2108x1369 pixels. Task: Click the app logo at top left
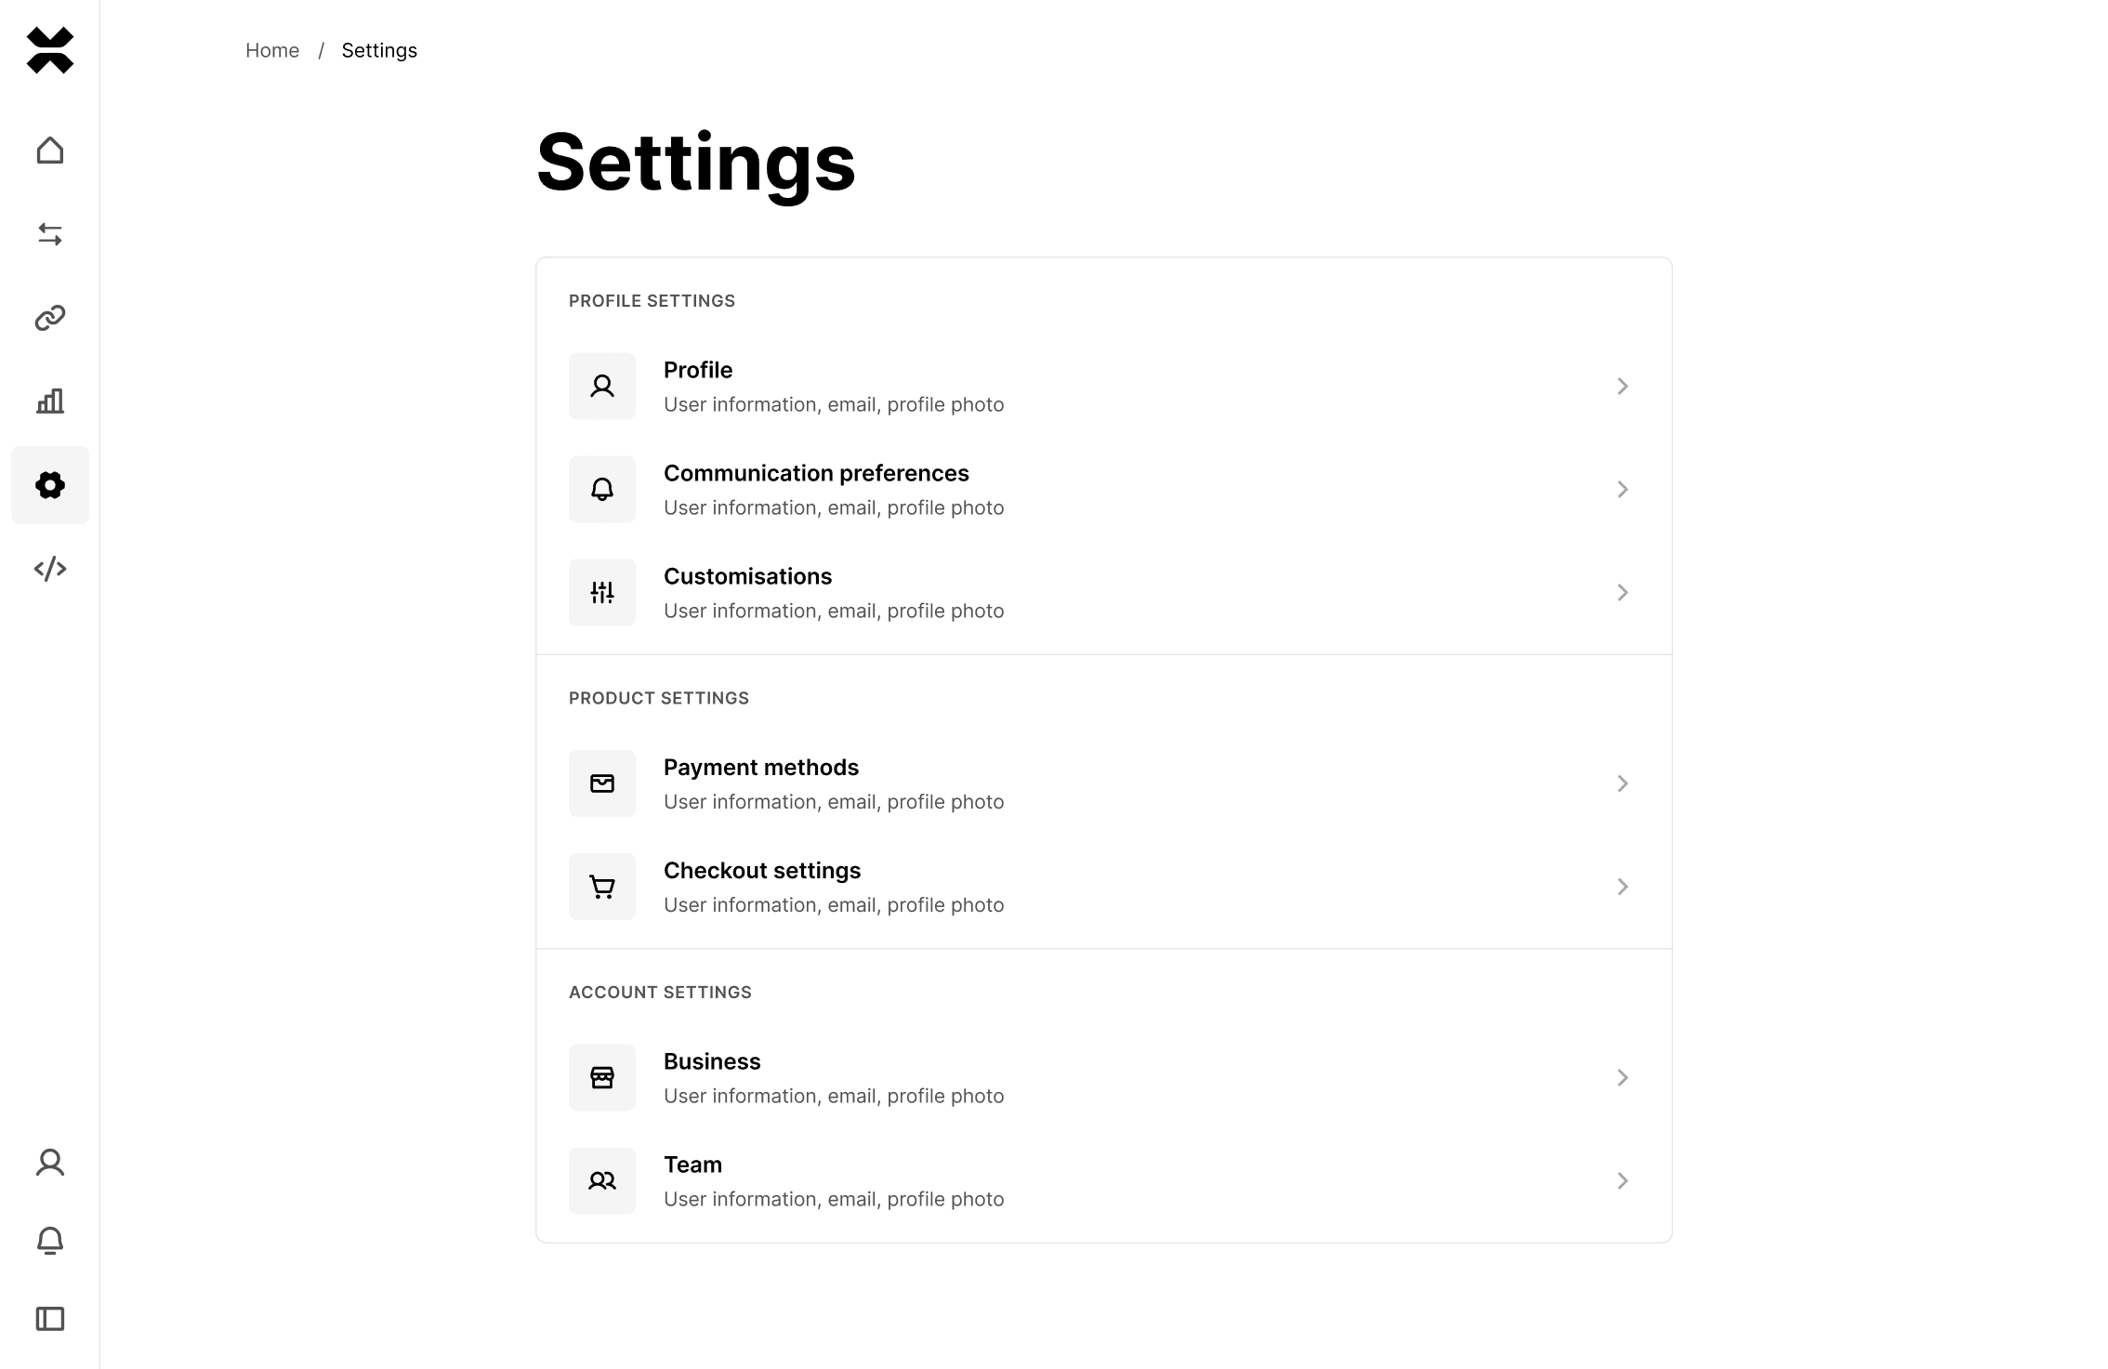tap(50, 50)
